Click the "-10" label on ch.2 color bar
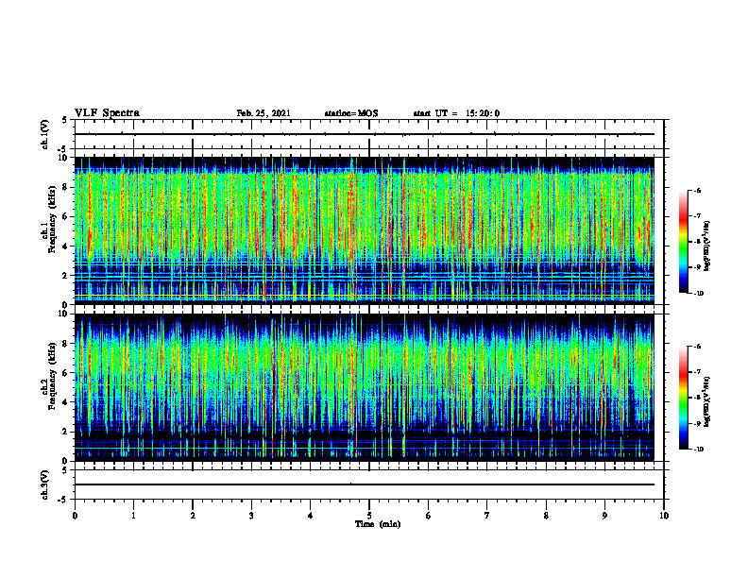The height and width of the screenshot is (578, 748). coord(698,450)
